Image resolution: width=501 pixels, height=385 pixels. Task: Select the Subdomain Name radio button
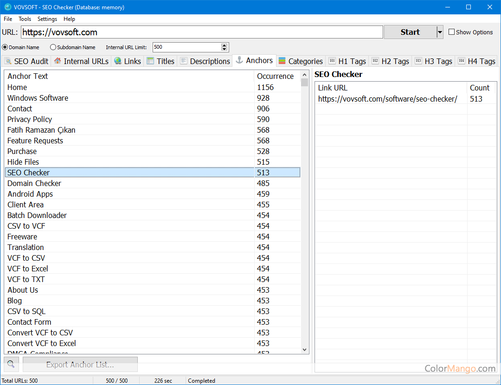click(x=53, y=47)
